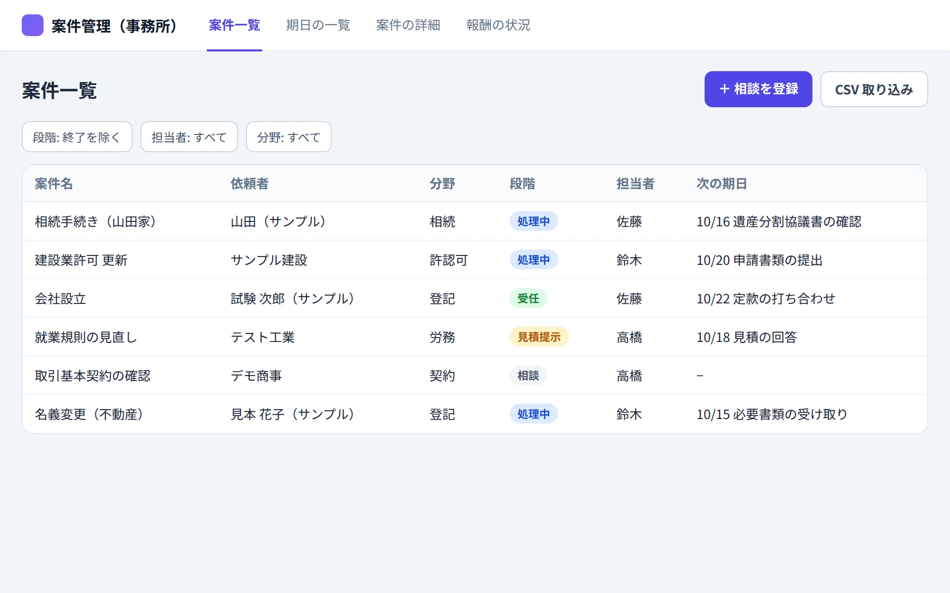Click deadline 10/18 見積の回答
The width and height of the screenshot is (950, 593).
pyautogui.click(x=747, y=337)
